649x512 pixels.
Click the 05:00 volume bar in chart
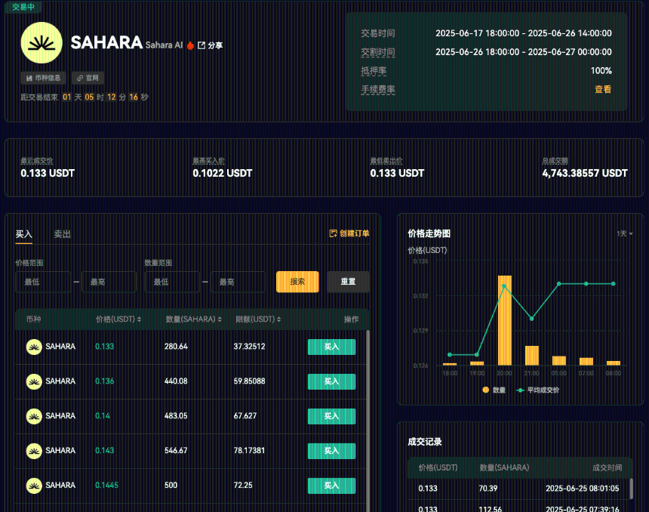click(559, 360)
